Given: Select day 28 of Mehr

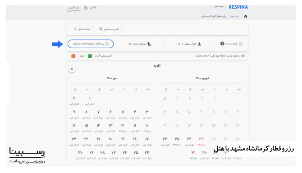Looking at the screenshot, I should pos(102,155).
